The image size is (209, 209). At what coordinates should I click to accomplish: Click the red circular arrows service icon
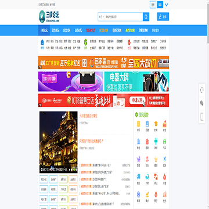156,176
